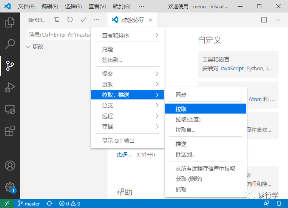Select 拉取(变基) in the submenu
Screen dimensions: 288x208
pyautogui.click(x=206, y=119)
